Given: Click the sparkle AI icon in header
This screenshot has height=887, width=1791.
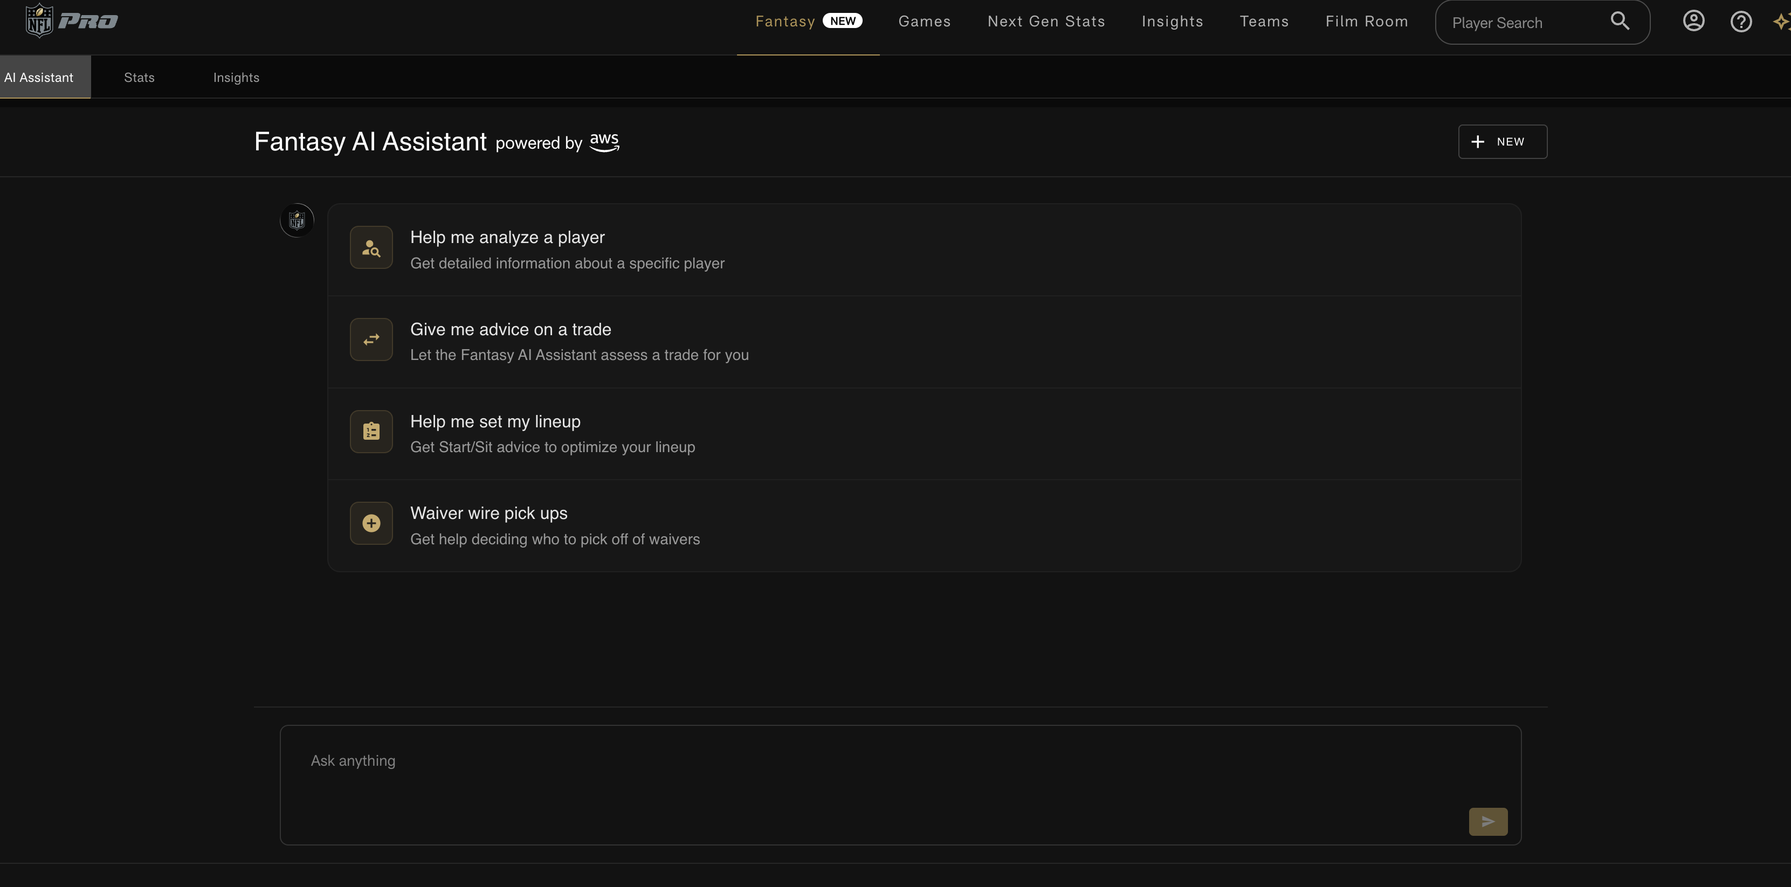Looking at the screenshot, I should click(x=1781, y=22).
